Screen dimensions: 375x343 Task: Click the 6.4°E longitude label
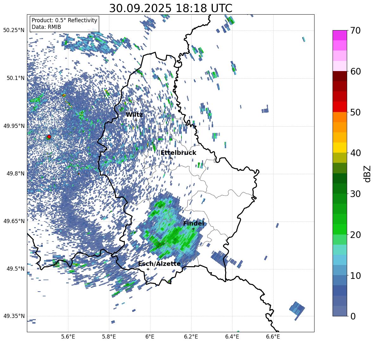[232, 337]
